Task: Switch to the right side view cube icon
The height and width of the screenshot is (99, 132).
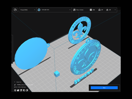Action: [x=27, y=90]
